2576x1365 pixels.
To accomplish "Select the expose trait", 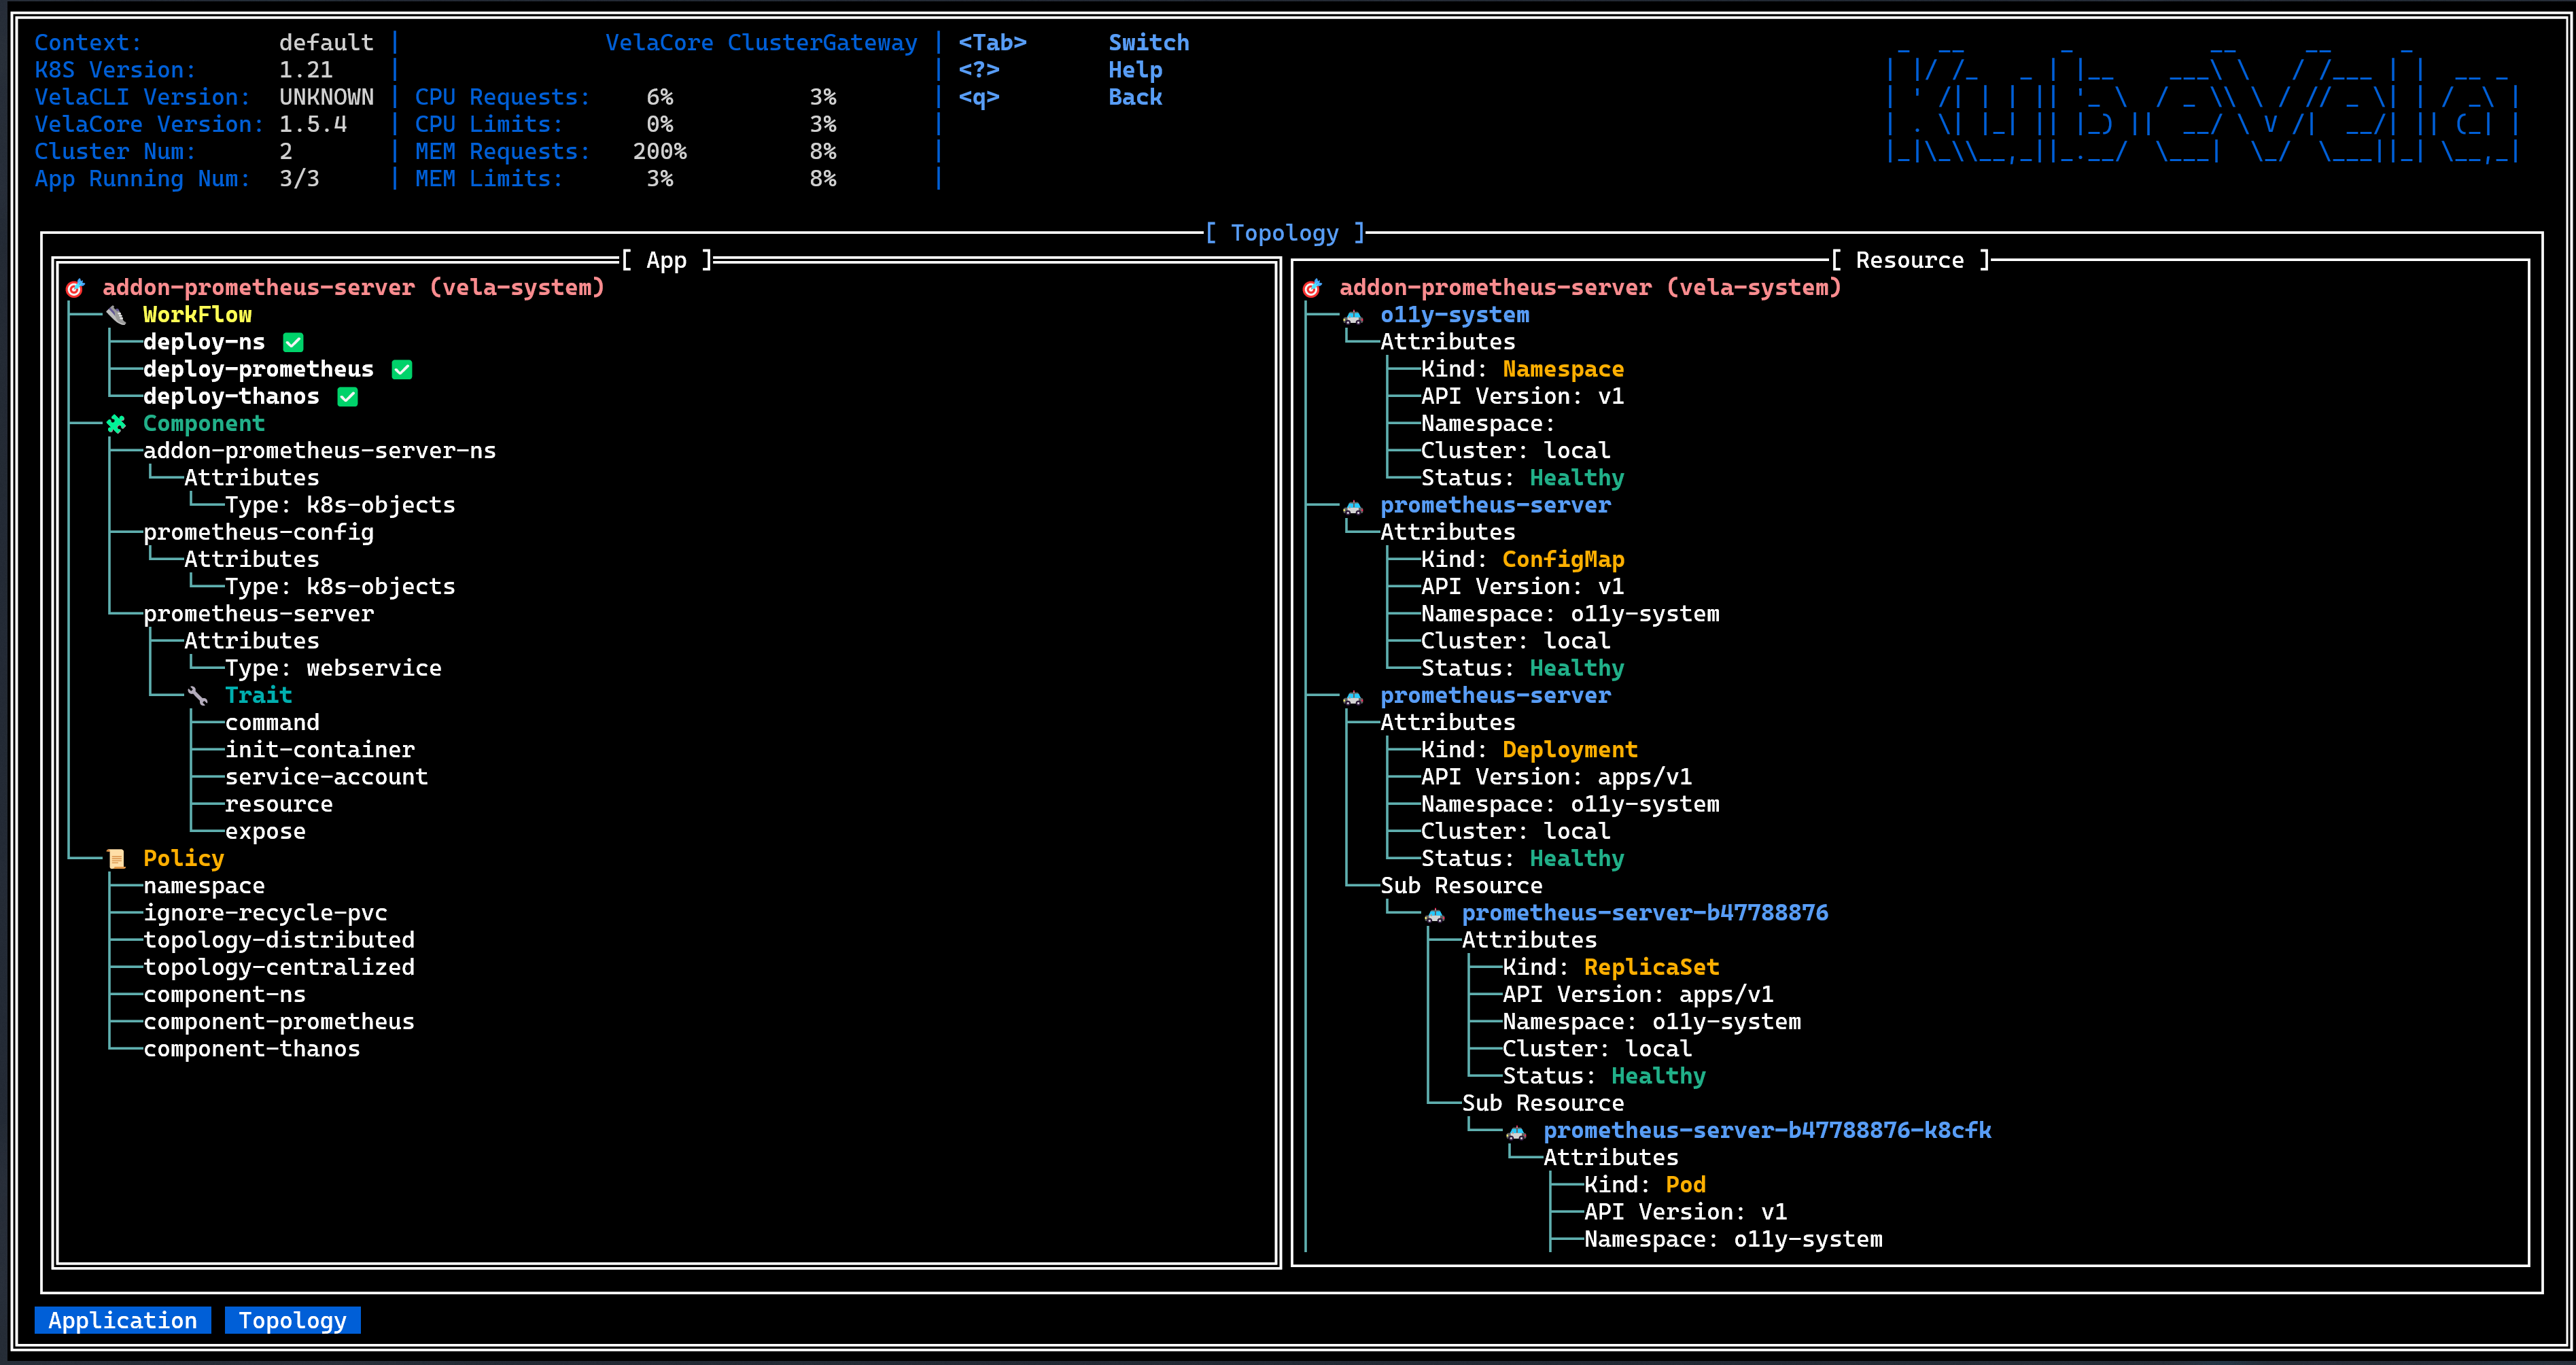I will coord(265,832).
